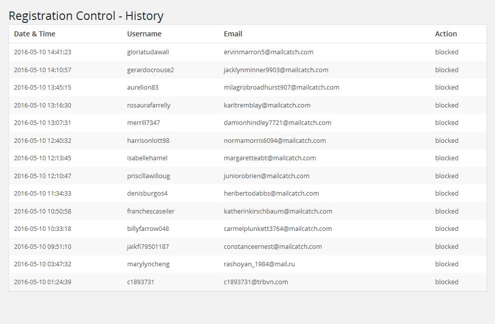This screenshot has height=324, width=495.
Task: Click email damionhindley7721@mailcatch.com
Action: tap(278, 122)
